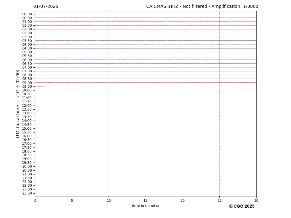Select the 01:00 time row label

27,22
